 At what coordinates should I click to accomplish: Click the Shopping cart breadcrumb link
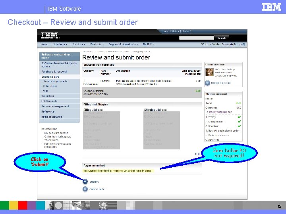pos(140,52)
